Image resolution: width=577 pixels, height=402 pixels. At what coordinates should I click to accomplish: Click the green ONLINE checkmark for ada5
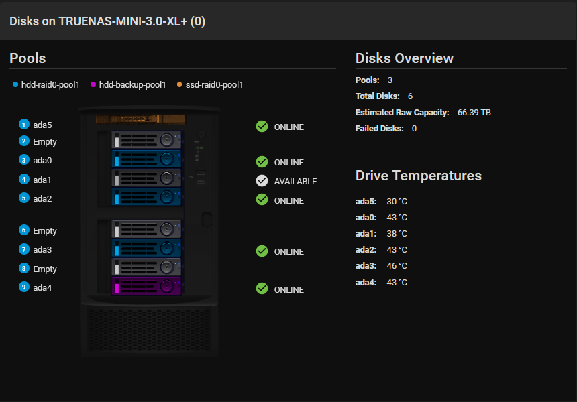(262, 127)
